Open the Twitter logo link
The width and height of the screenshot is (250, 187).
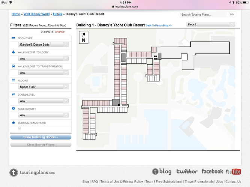(187, 171)
